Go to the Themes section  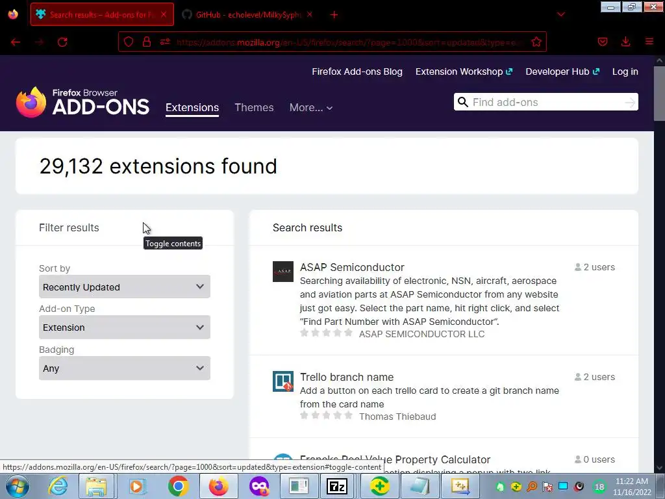pos(254,107)
